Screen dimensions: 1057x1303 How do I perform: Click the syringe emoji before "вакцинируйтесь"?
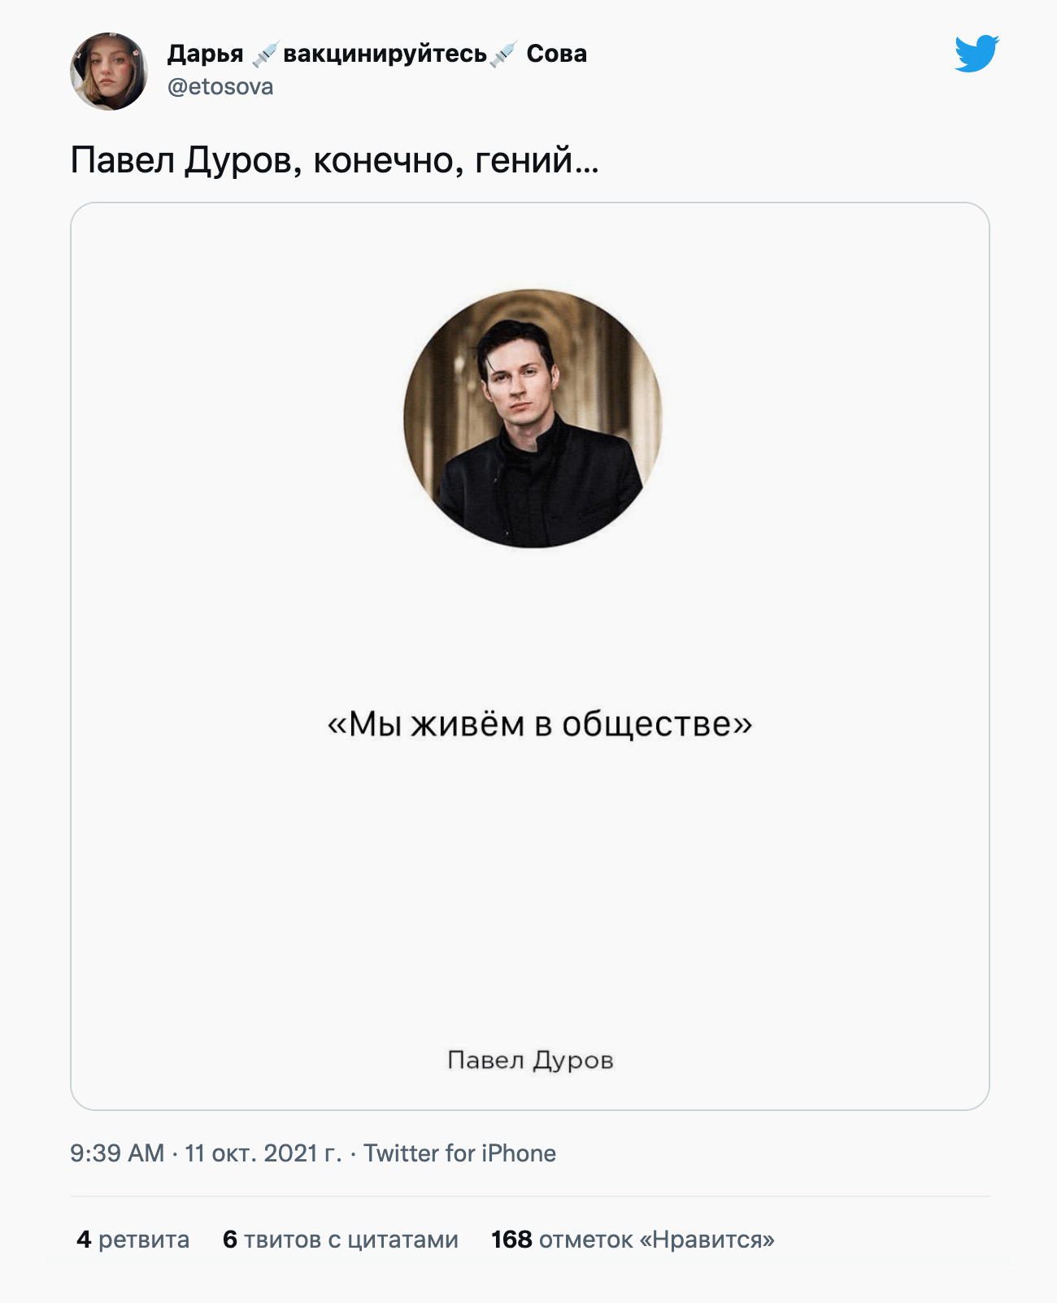(265, 54)
